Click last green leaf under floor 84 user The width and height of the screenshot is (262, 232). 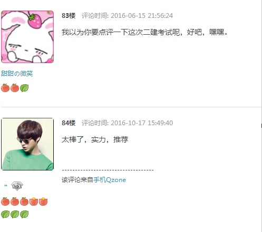point(24,214)
